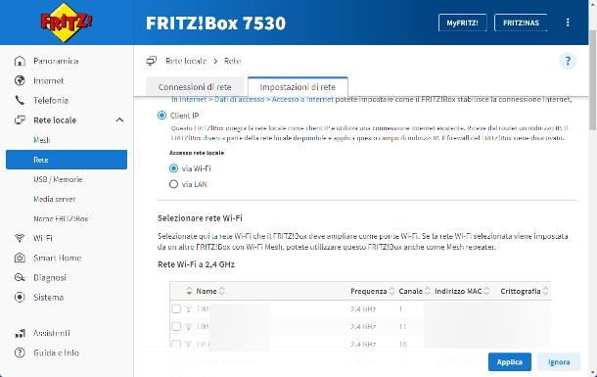
Task: Click the Smart Home icon
Action: point(20,258)
